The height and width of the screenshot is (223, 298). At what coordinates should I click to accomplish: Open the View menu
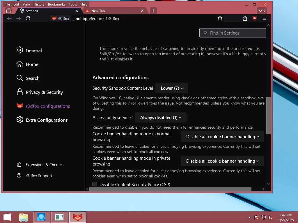(x=26, y=4)
